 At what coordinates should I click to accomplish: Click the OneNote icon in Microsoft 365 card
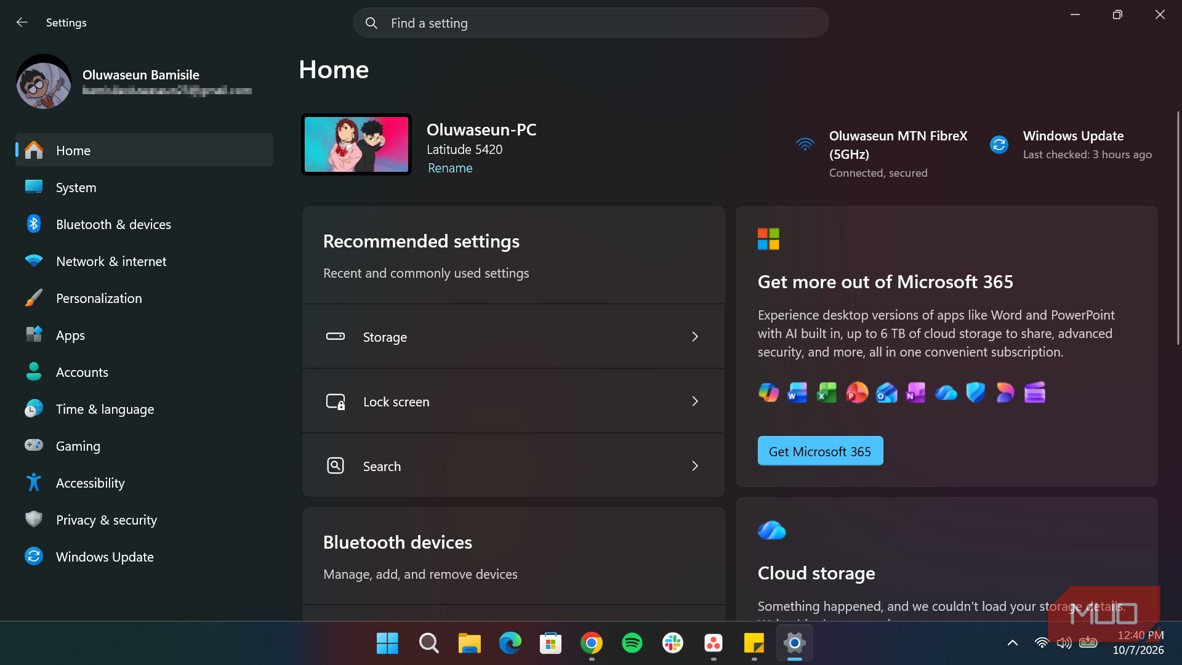pos(915,392)
